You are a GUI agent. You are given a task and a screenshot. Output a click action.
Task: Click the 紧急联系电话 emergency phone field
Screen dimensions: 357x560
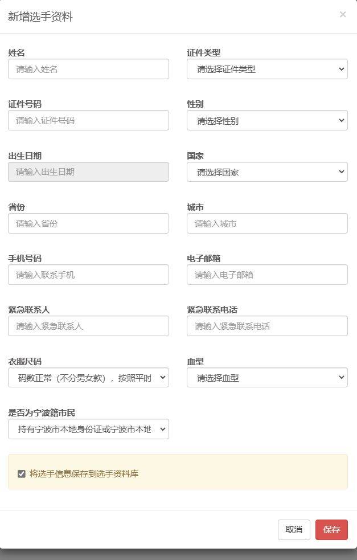coord(266,326)
